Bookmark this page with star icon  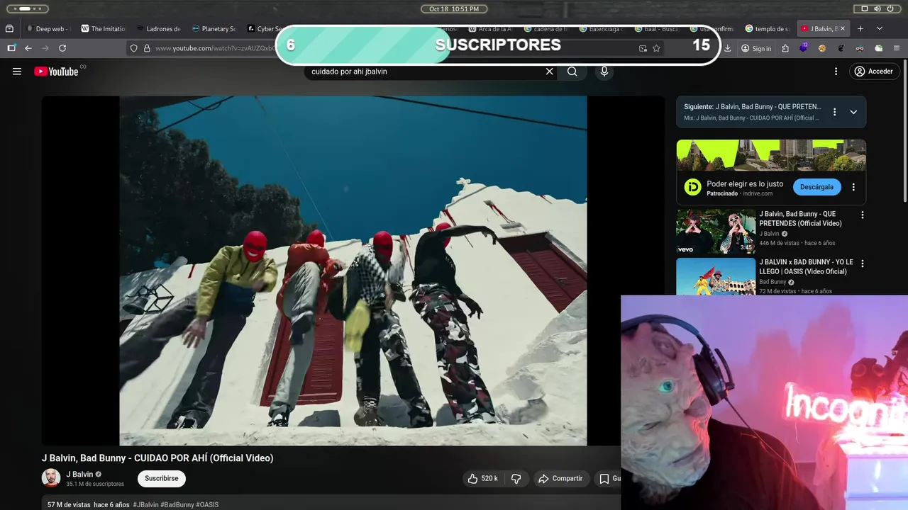(x=657, y=48)
